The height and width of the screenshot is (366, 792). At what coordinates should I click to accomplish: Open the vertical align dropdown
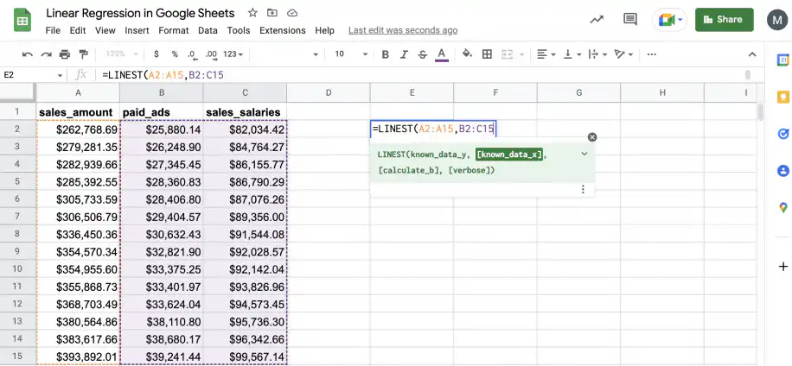(572, 54)
